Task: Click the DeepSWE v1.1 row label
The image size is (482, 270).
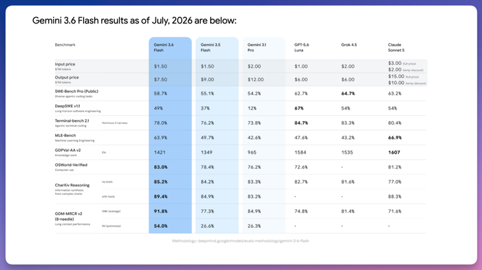Action: pyautogui.click(x=67, y=106)
